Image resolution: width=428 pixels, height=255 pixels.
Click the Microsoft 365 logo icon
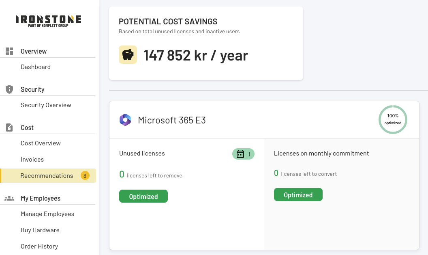pos(125,120)
